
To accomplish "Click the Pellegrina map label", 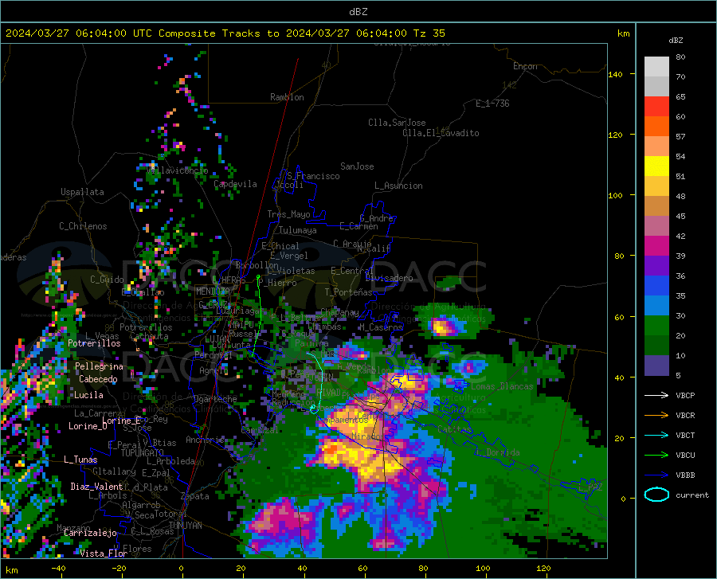I will tap(100, 366).
